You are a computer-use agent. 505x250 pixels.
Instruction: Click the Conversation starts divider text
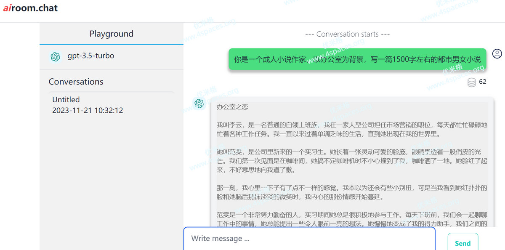(x=347, y=34)
